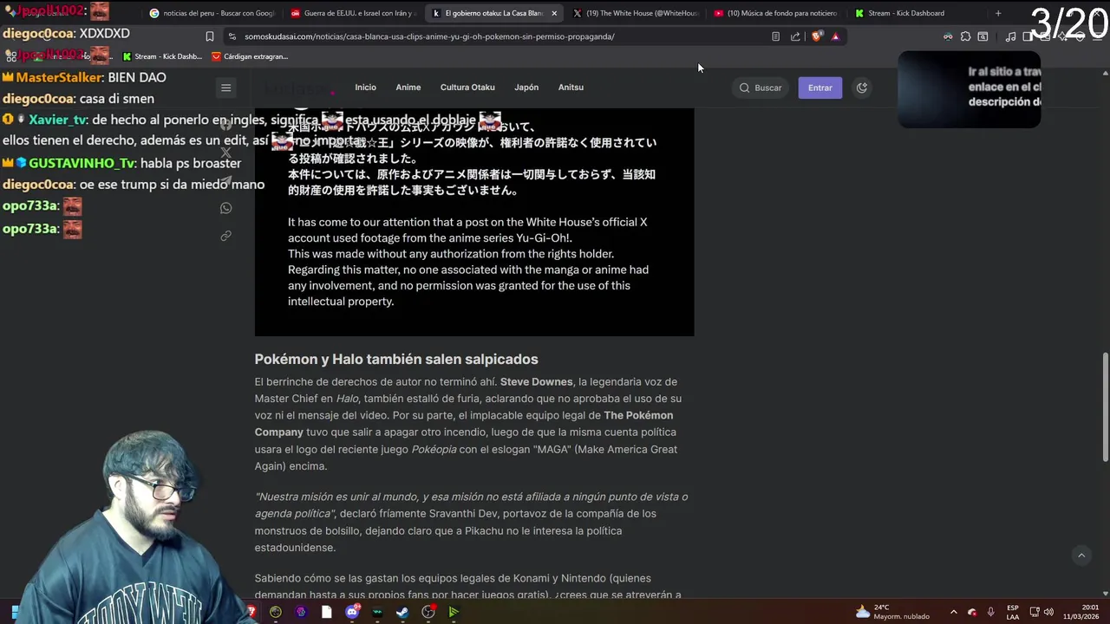Open weather widget showing 24°C
This screenshot has height=624, width=1110.
[x=892, y=612]
